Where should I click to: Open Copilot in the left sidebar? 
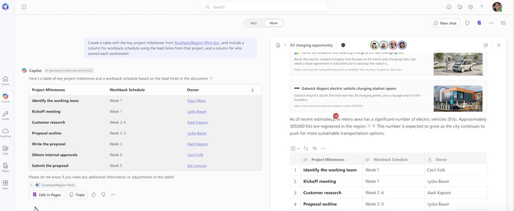(x=5, y=98)
